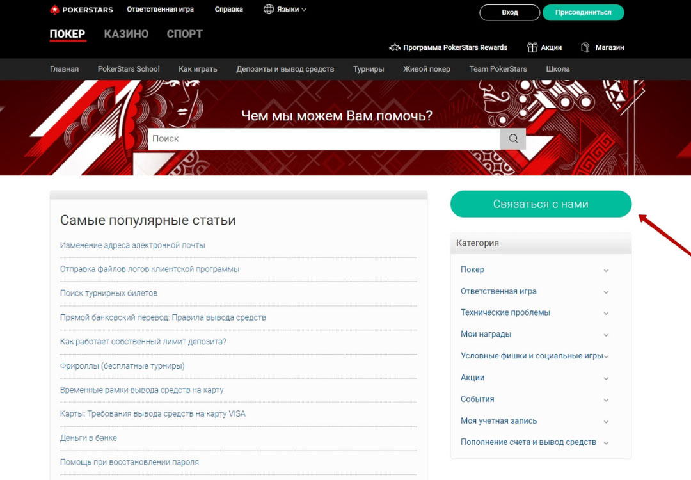Expand the События category

coord(606,400)
